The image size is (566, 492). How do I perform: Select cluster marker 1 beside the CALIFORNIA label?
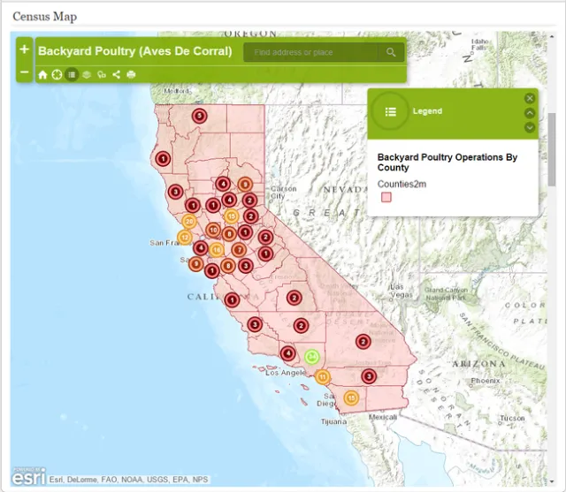point(232,300)
